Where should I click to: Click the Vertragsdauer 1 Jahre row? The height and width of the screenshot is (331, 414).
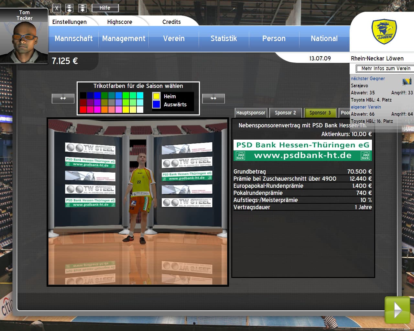pos(302,207)
